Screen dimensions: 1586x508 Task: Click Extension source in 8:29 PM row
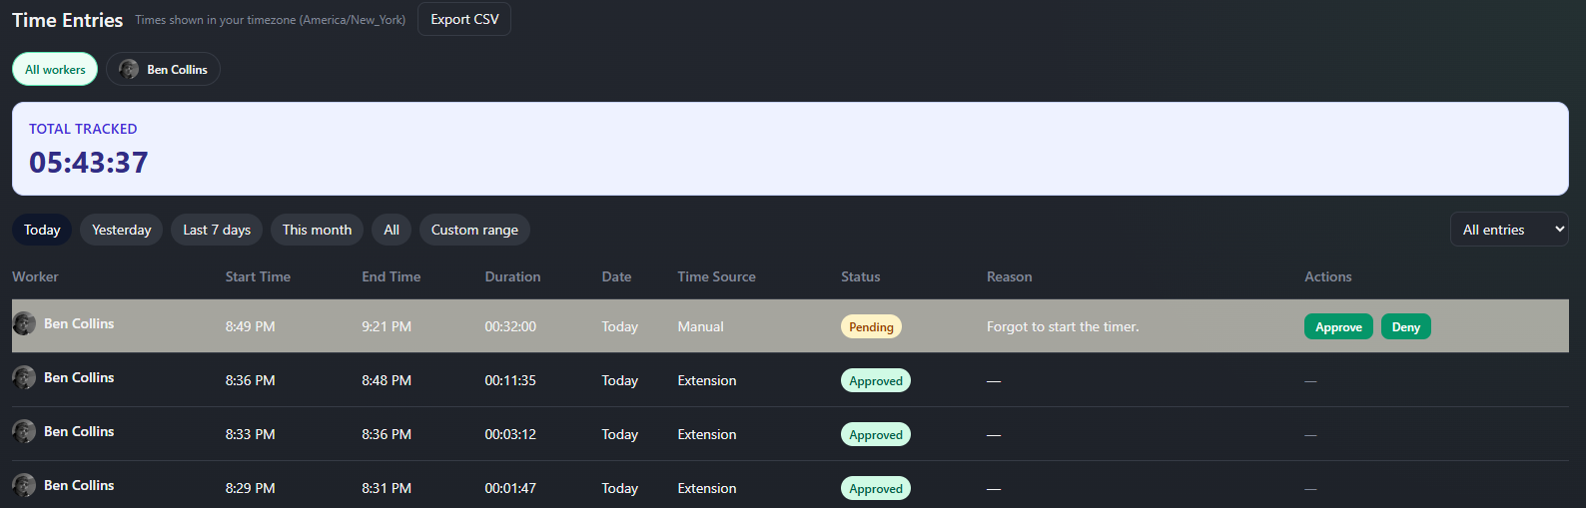point(706,488)
